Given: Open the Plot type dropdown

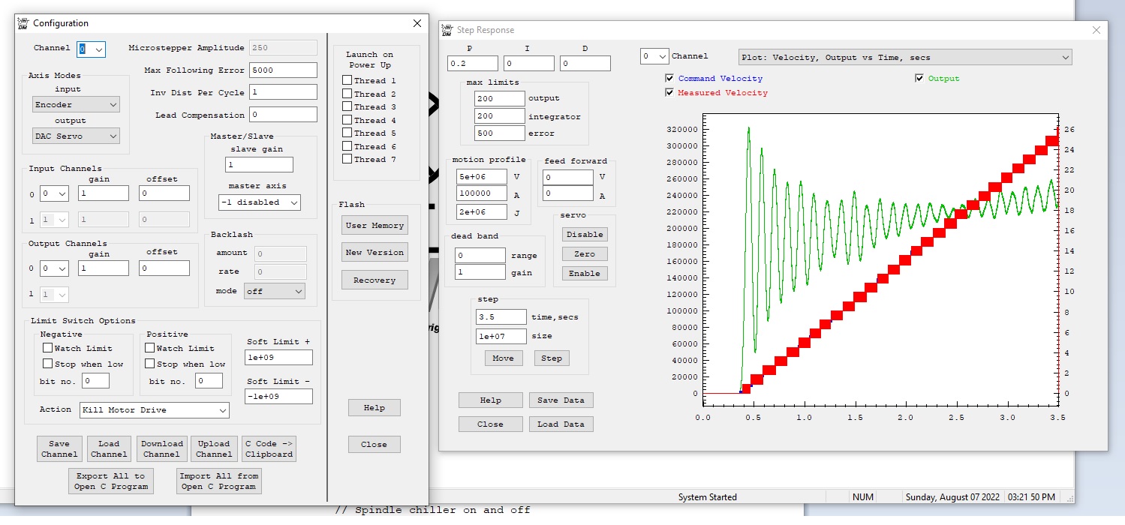Looking at the screenshot, I should click(904, 57).
